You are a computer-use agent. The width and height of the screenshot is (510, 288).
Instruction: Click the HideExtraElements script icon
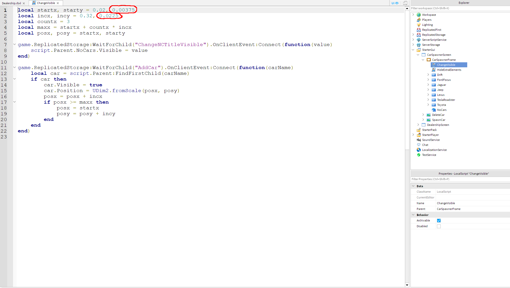tap(434, 70)
